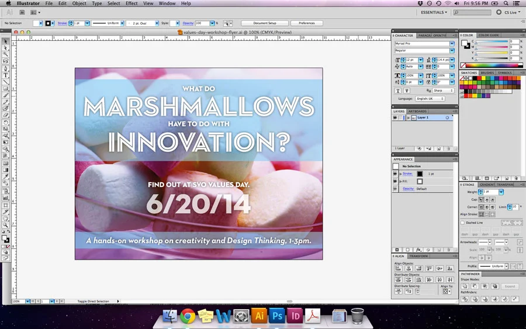This screenshot has width=526, height=329.
Task: Open the Window menu
Action: click(x=167, y=4)
